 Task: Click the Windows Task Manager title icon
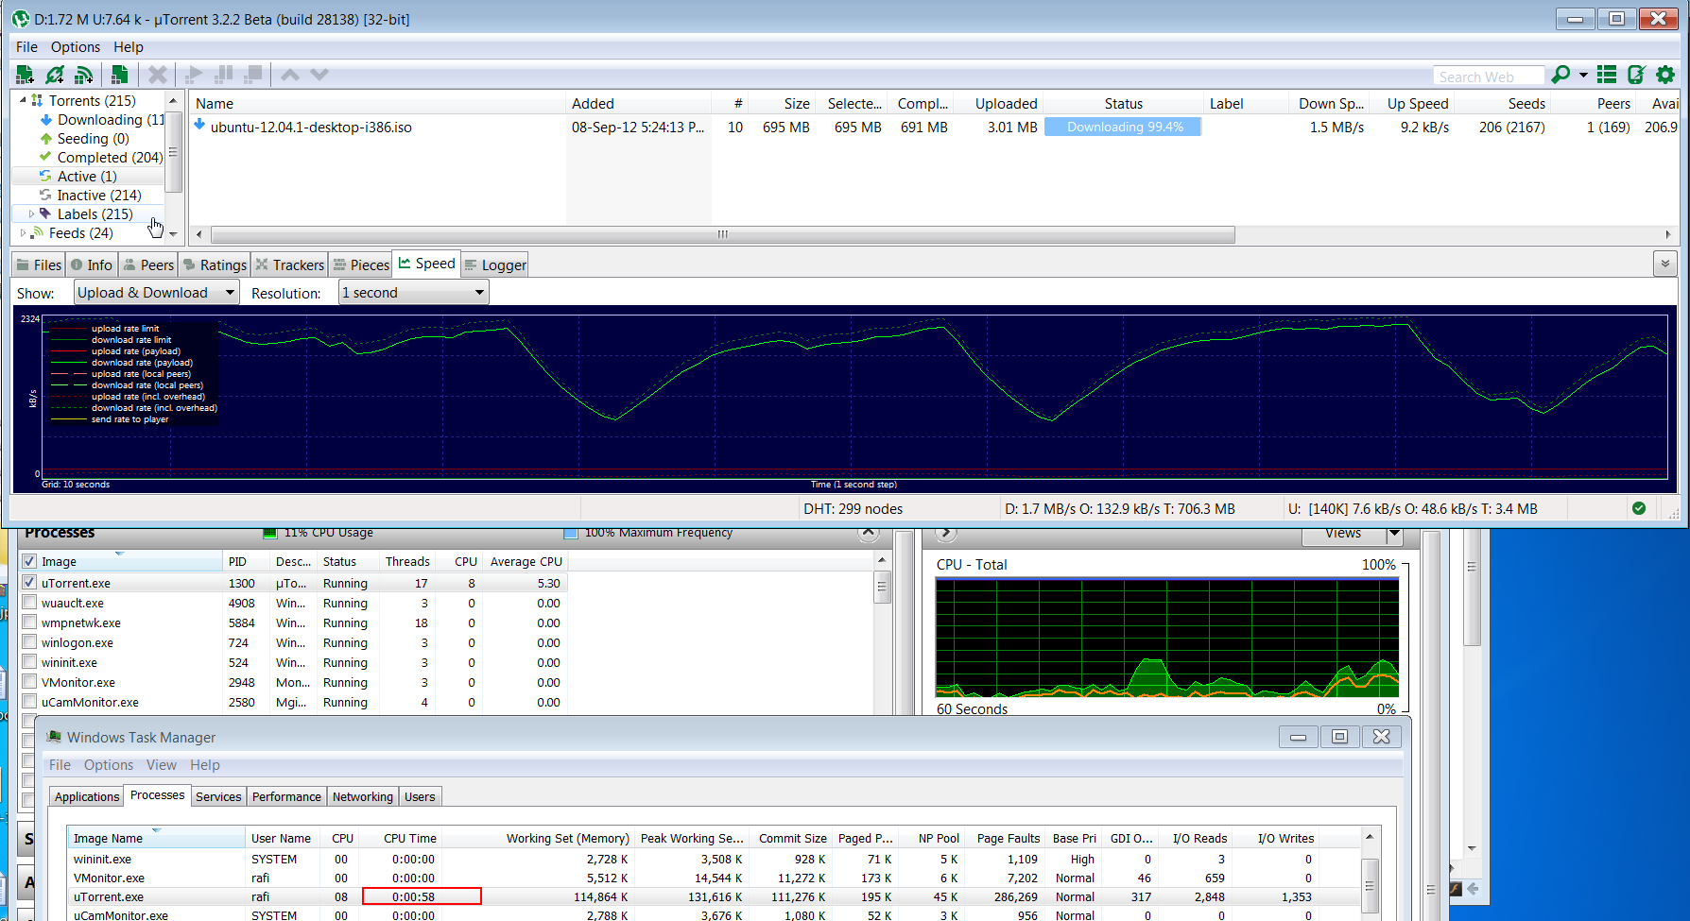pos(54,737)
